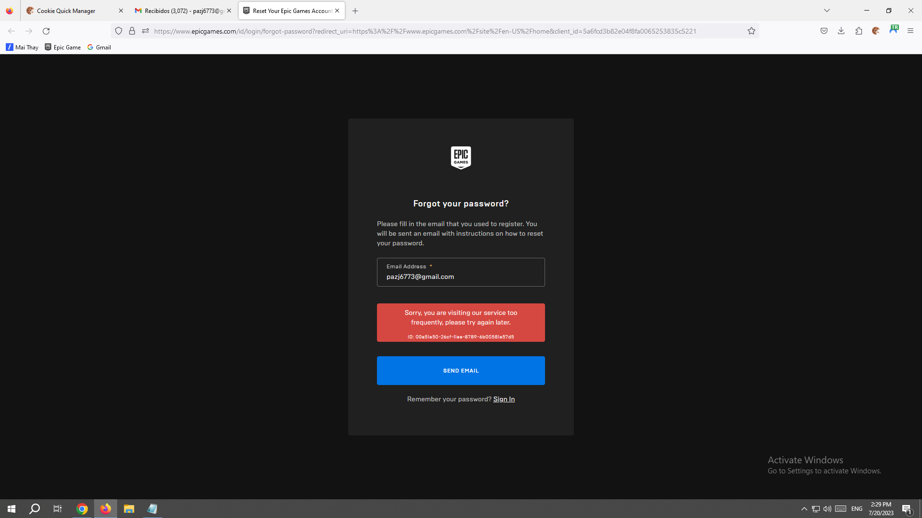Click the rate limit error message
Screen dimensions: 922x518
click(x=461, y=323)
